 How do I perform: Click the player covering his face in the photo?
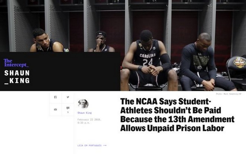(x=101, y=42)
